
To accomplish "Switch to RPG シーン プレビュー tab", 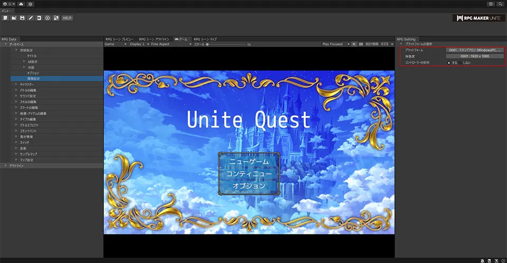I will coord(119,39).
